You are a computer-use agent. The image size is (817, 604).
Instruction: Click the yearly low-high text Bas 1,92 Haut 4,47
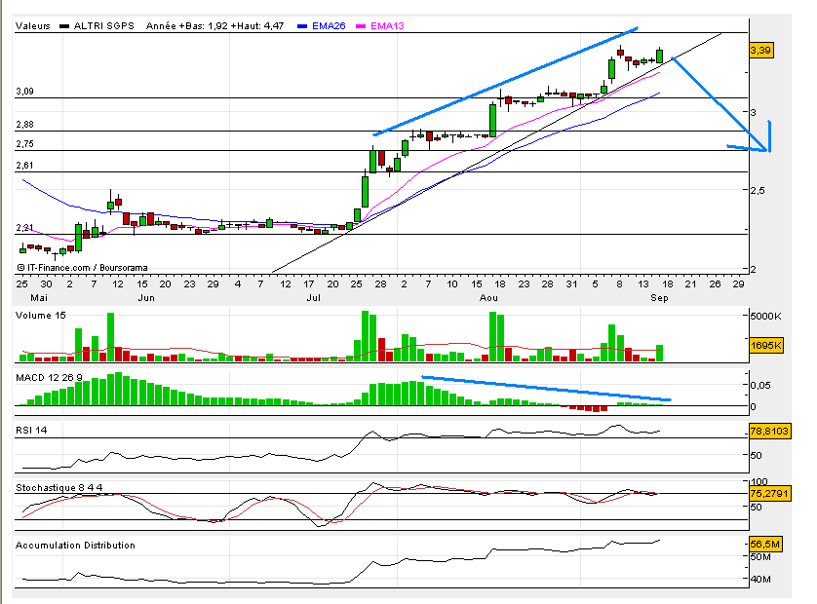pos(214,25)
